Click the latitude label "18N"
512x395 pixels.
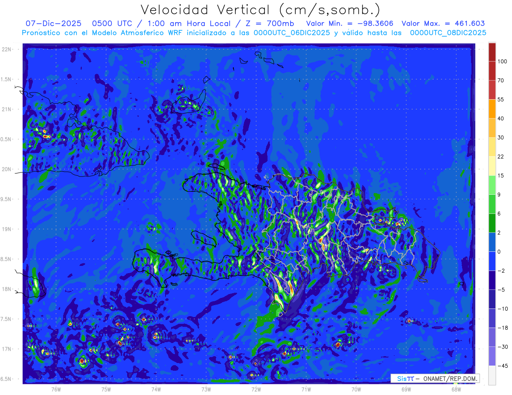(7, 289)
